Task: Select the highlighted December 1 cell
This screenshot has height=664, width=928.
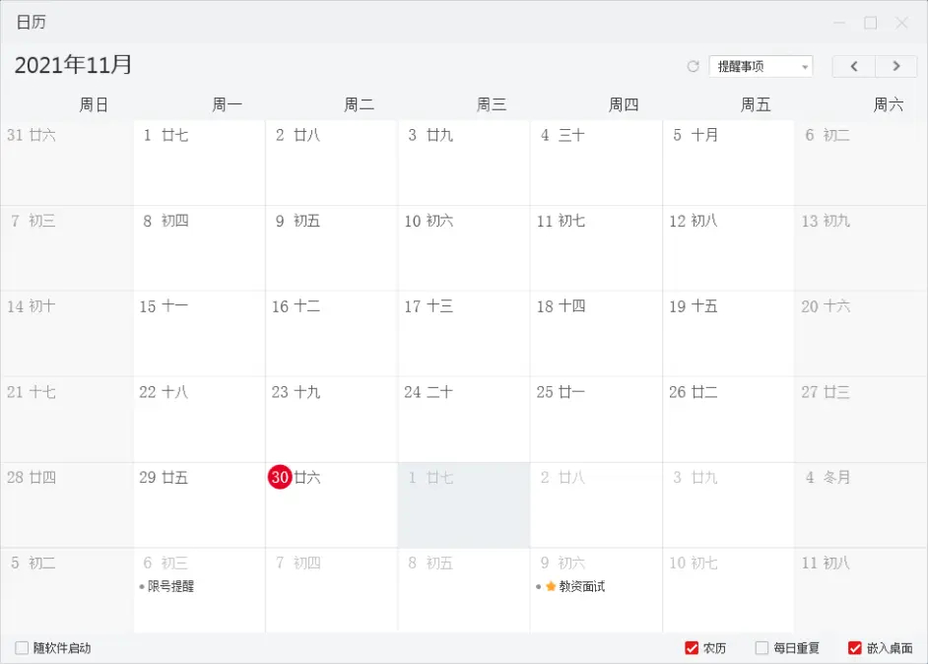Action: pos(464,504)
